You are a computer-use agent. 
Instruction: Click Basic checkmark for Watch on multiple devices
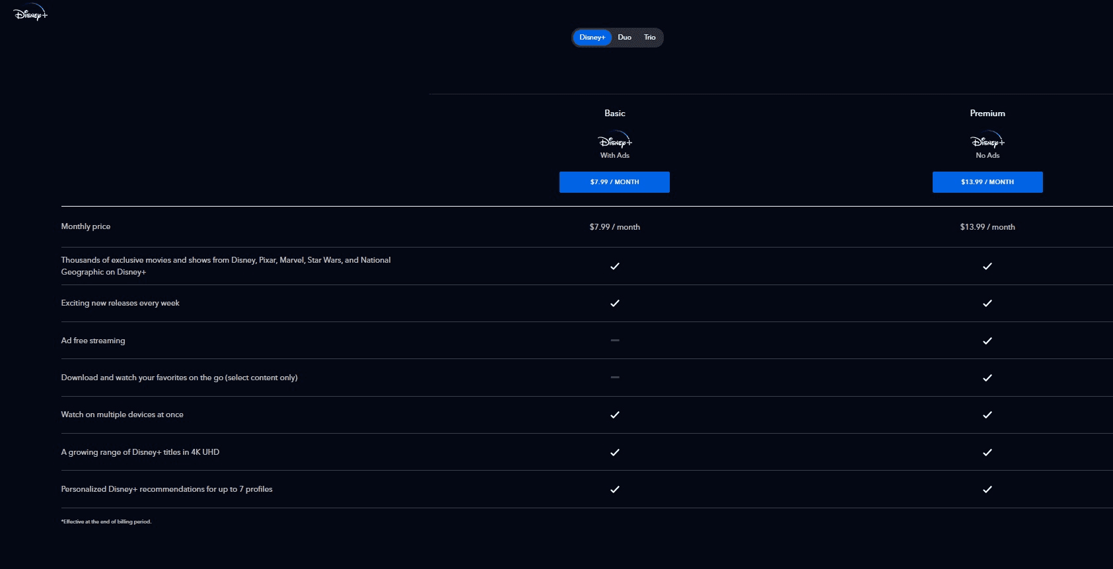(614, 415)
